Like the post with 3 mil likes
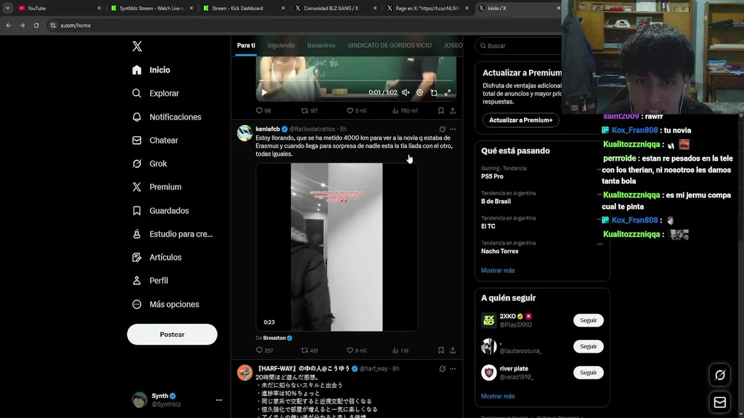Screen dimensions: 744x418 click(356, 110)
